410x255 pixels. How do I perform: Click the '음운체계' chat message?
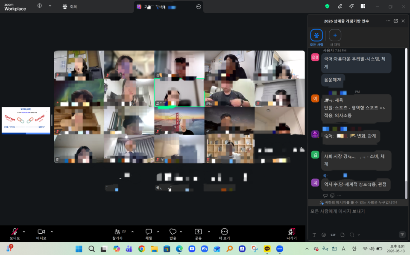(333, 80)
